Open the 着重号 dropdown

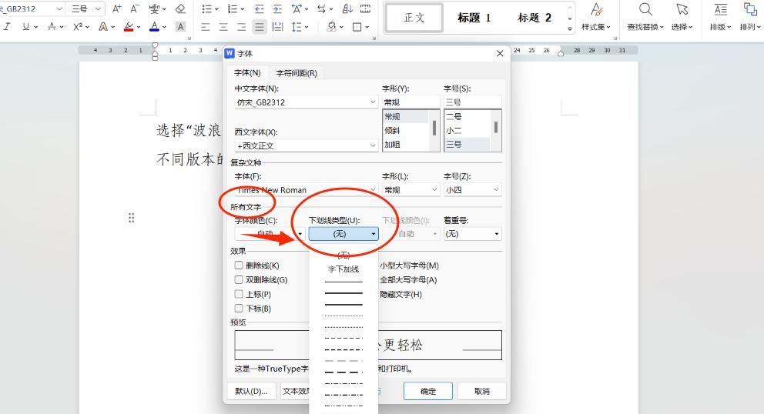click(x=472, y=234)
